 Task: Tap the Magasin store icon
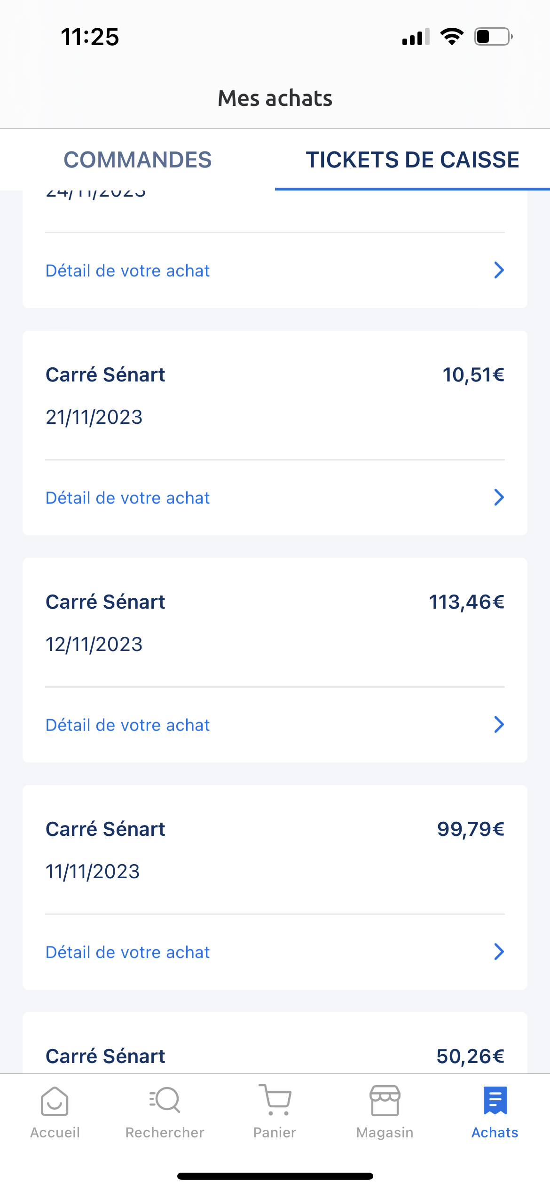(x=385, y=1101)
